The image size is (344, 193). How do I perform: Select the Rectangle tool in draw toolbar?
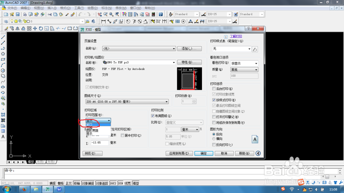3,59
